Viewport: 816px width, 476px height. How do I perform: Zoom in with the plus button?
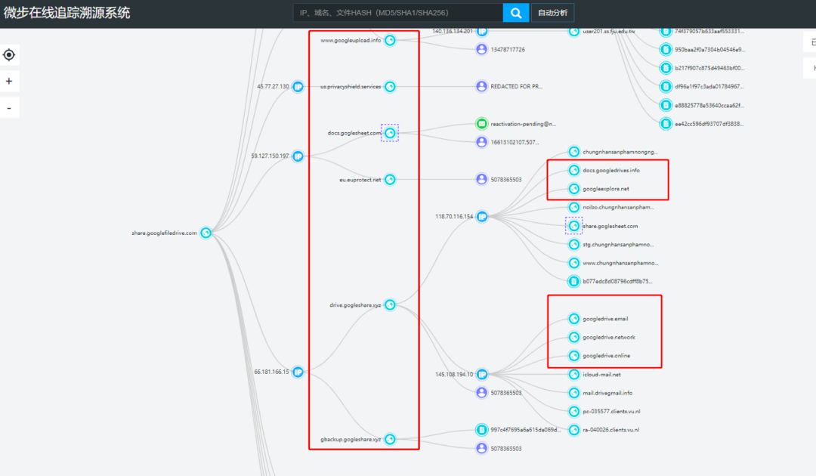pos(9,81)
